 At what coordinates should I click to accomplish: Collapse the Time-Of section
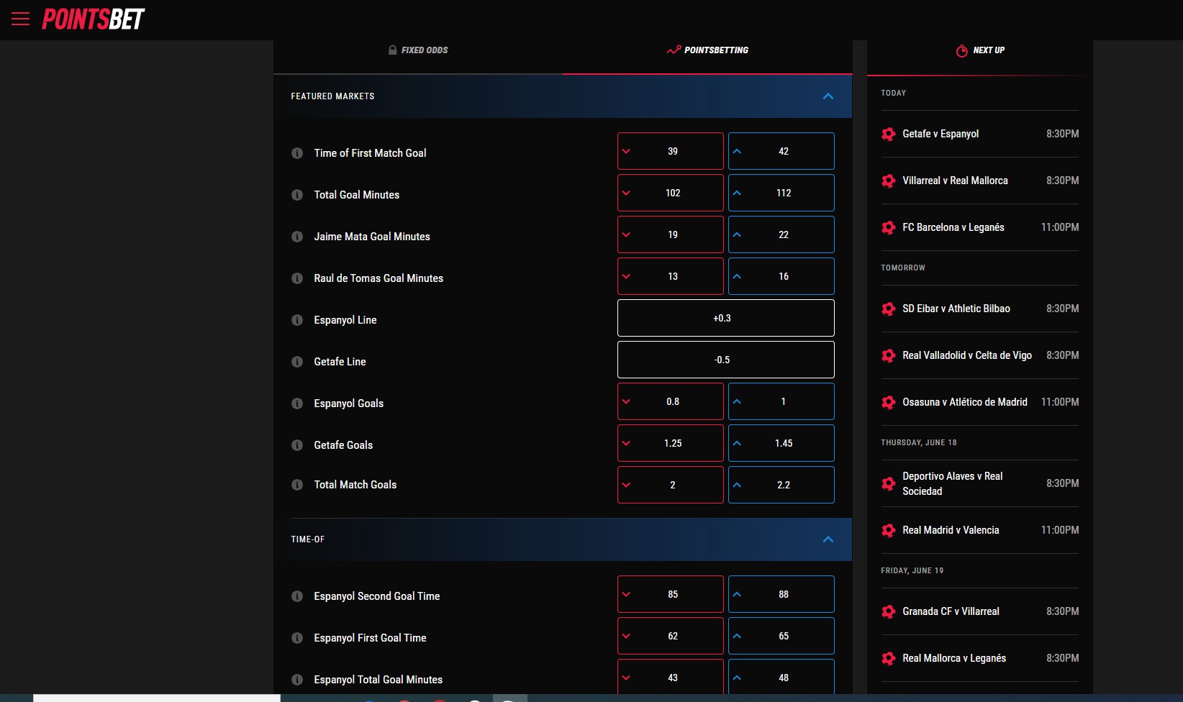pyautogui.click(x=828, y=539)
